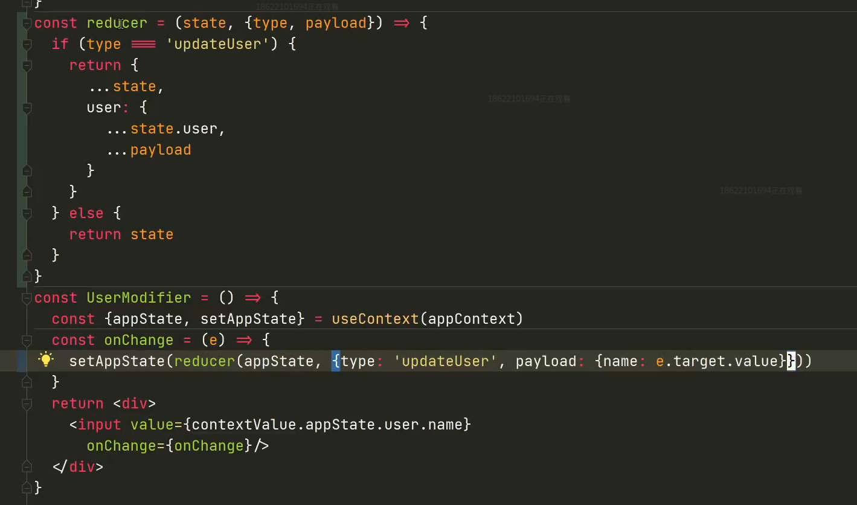Click the '...state.user,' spread line
Viewport: 857px width, 505px height.
[165, 129]
